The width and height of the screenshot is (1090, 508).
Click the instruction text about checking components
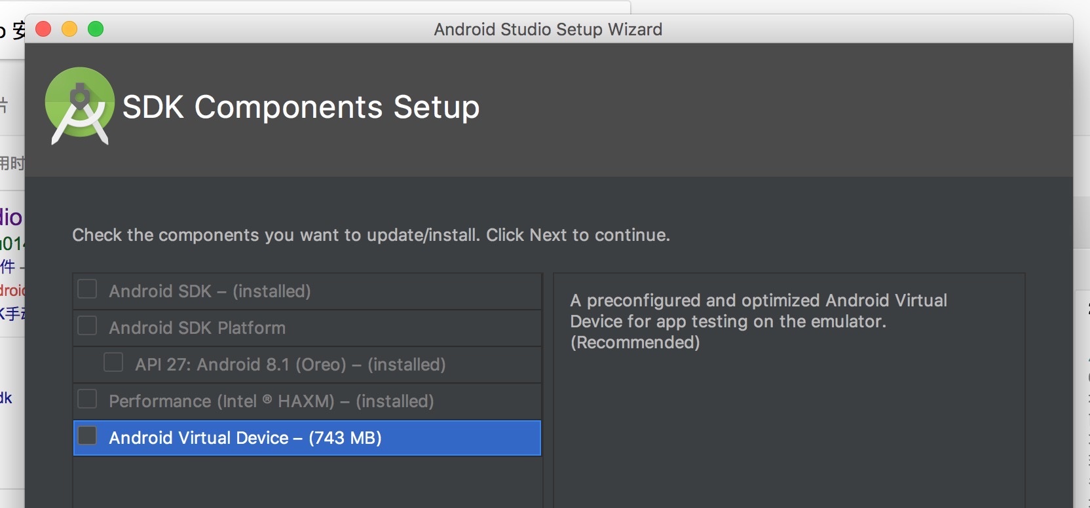coord(371,235)
